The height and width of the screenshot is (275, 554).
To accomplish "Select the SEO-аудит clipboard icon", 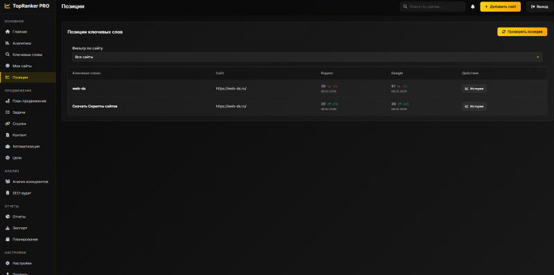I will [x=8, y=193].
